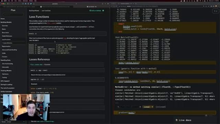
Task: Select Loss Functions entry in sidebar
Action: (6, 40)
